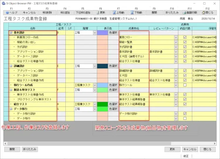
Task: Click the 閉じる F12 toolbar button
Action: (208, 13)
